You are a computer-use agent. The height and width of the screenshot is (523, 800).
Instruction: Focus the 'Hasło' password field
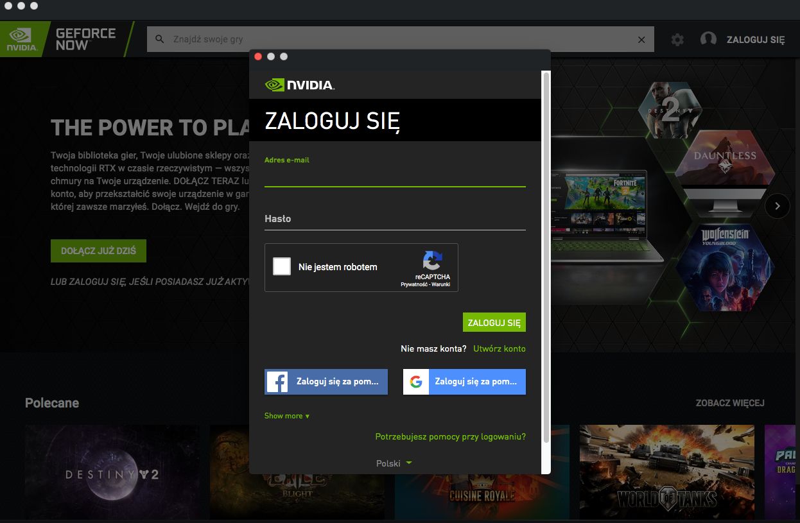[x=395, y=219]
